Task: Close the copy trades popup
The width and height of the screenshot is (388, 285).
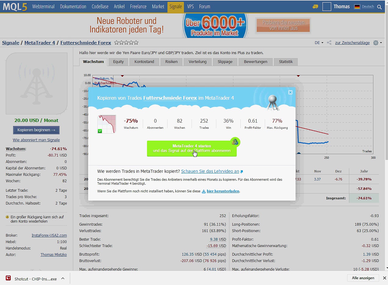Action: [290, 92]
